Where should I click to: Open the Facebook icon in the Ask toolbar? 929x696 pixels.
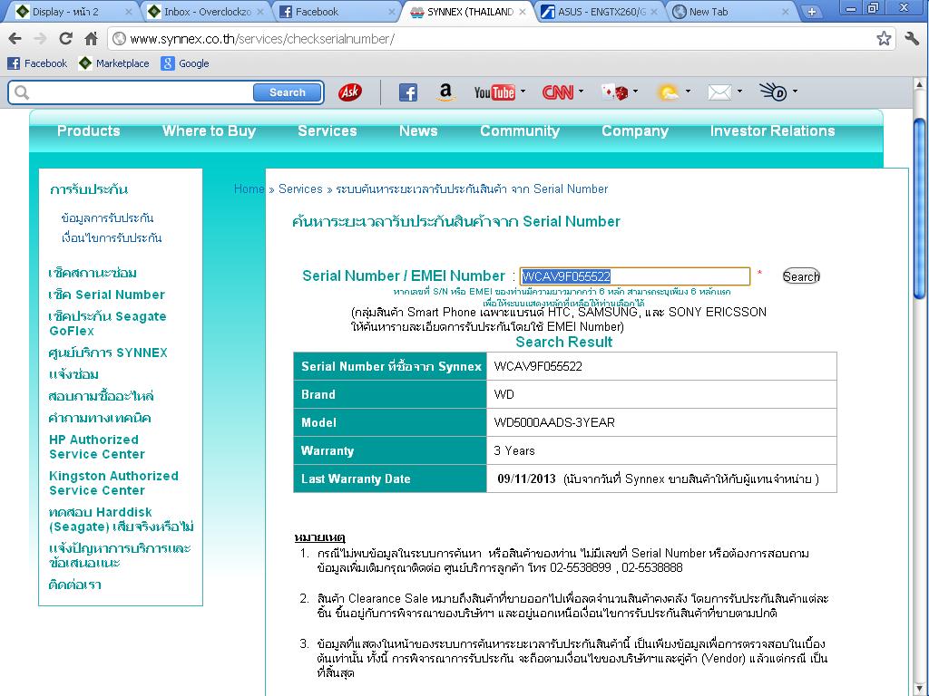pos(407,92)
